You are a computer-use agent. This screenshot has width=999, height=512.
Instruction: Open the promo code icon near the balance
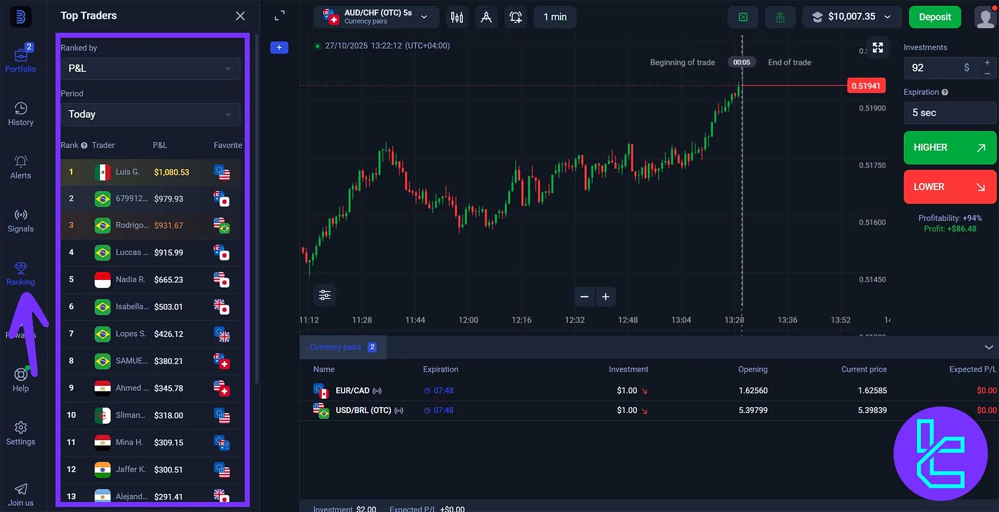point(743,17)
